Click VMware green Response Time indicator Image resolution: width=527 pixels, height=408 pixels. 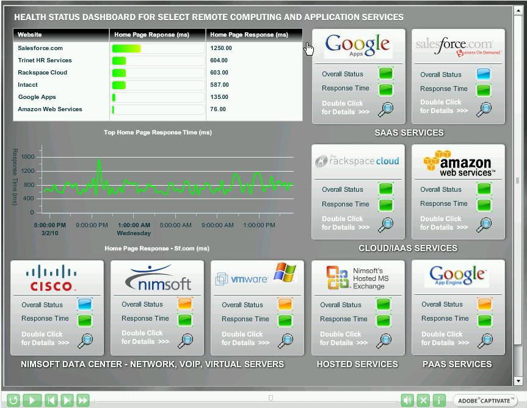[x=285, y=320]
